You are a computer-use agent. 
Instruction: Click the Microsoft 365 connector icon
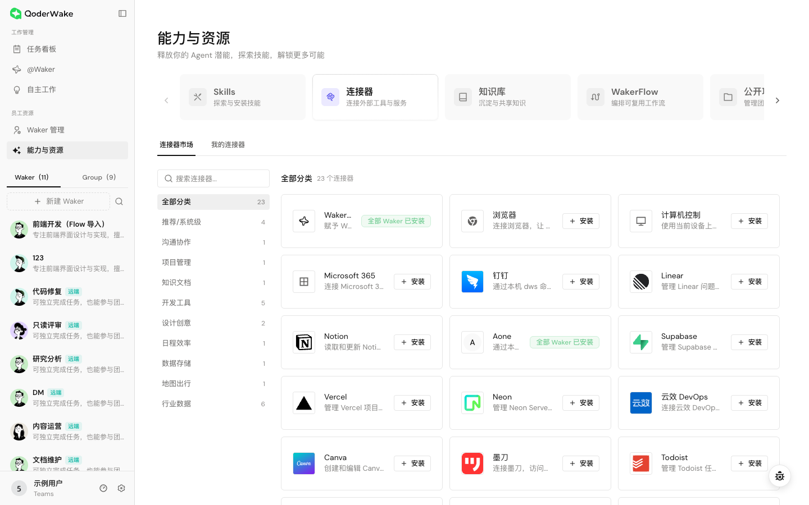click(304, 282)
